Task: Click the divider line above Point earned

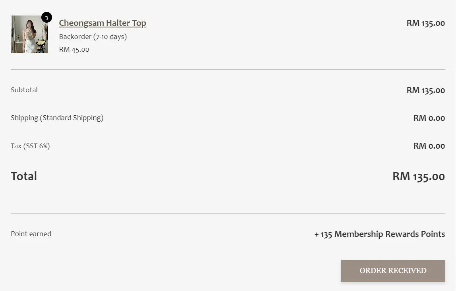Action: [228, 213]
